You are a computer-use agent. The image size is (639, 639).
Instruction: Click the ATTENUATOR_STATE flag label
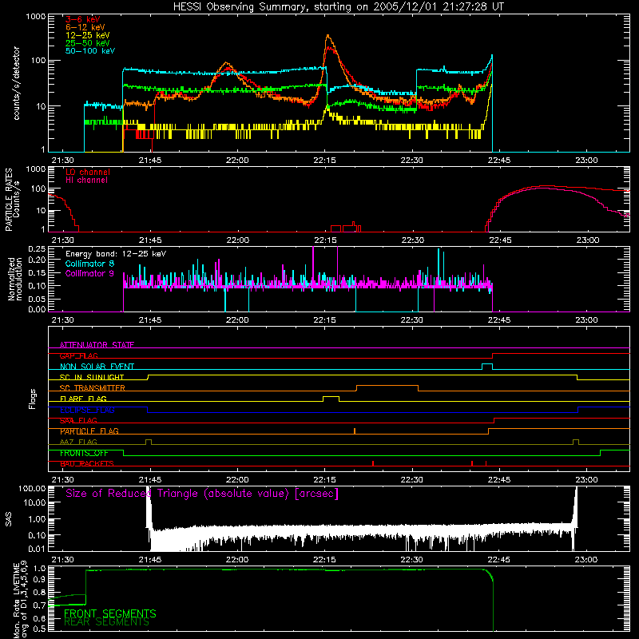[97, 345]
